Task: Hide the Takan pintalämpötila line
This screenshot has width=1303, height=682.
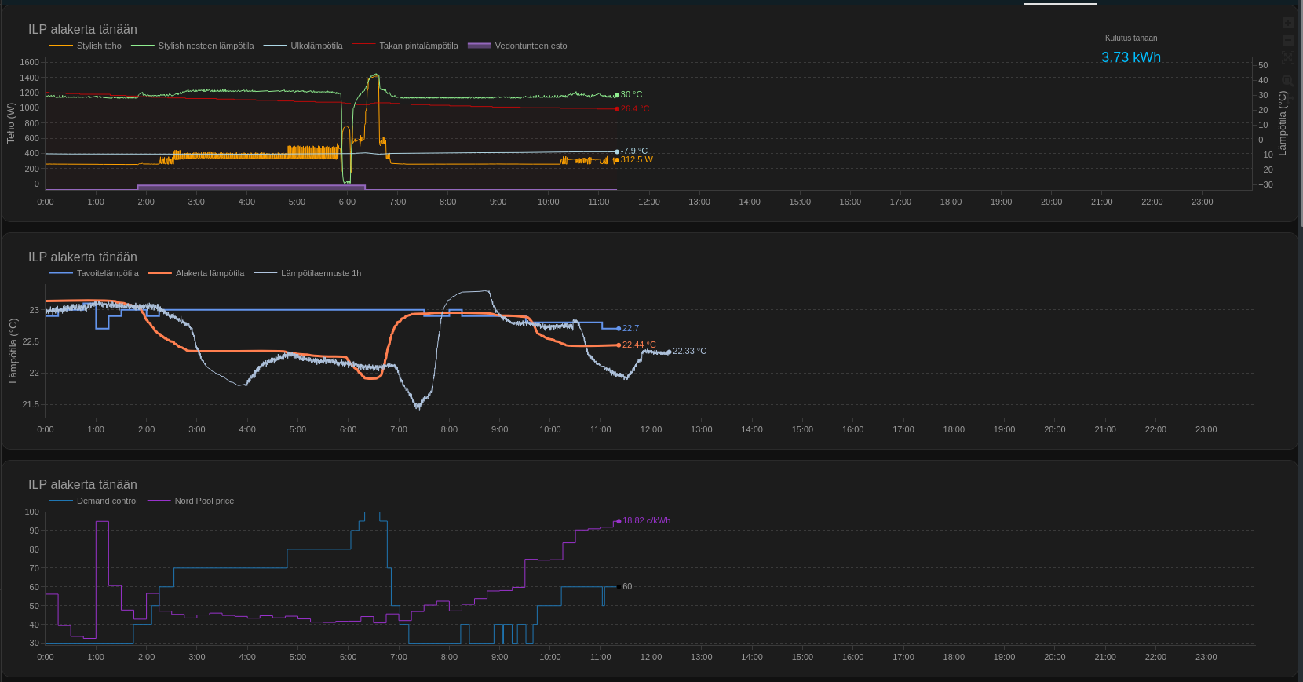Action: pos(418,46)
